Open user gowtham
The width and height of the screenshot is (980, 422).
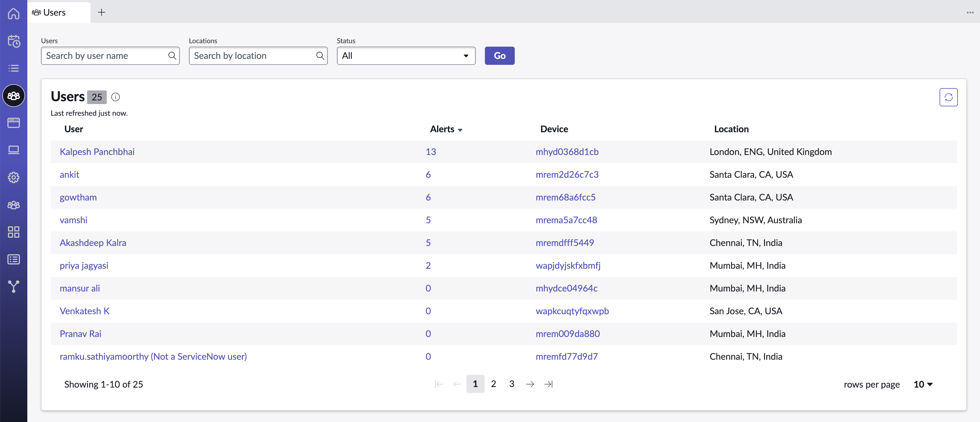coord(78,197)
